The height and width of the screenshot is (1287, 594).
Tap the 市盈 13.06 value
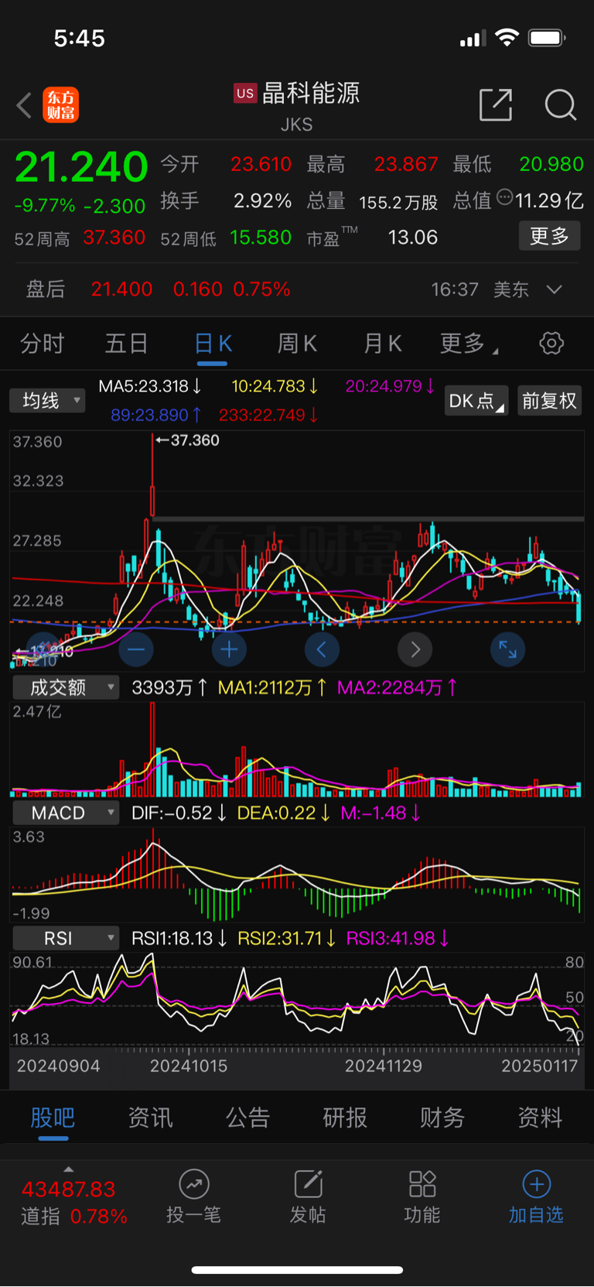pyautogui.click(x=413, y=238)
